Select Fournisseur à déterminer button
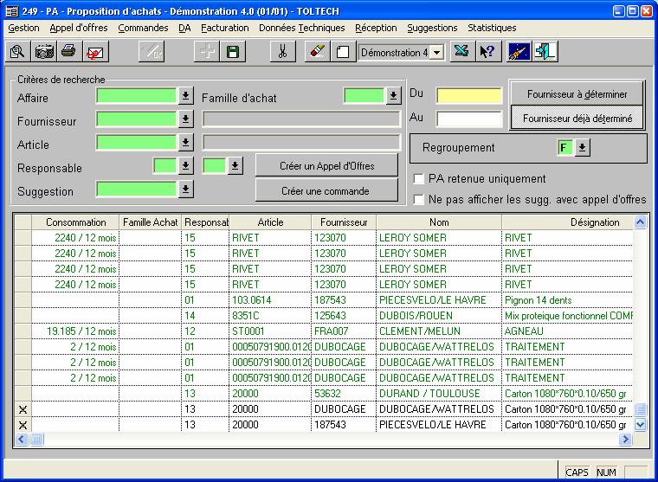 click(x=577, y=93)
